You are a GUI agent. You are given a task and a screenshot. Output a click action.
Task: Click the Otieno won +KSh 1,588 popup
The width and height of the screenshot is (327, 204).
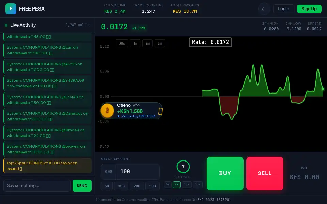click(x=131, y=111)
